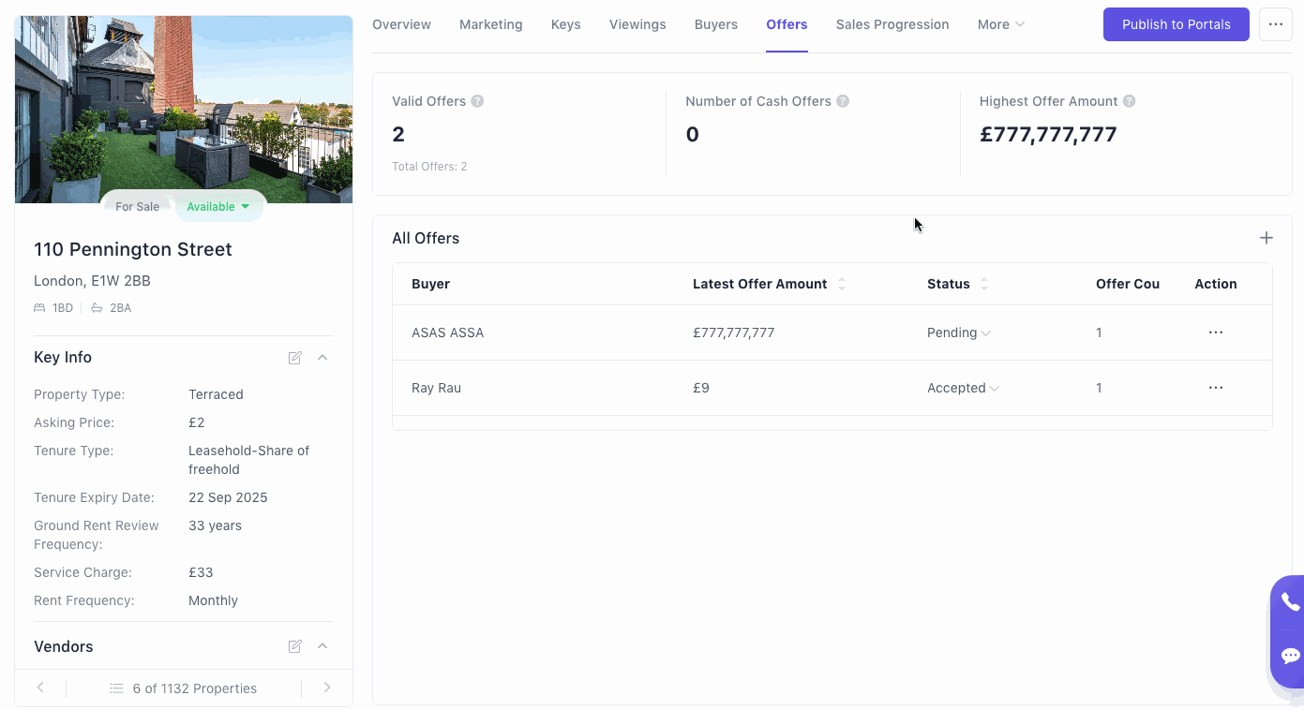
Task: Open the Sales Progression tab
Action: pyautogui.click(x=892, y=24)
